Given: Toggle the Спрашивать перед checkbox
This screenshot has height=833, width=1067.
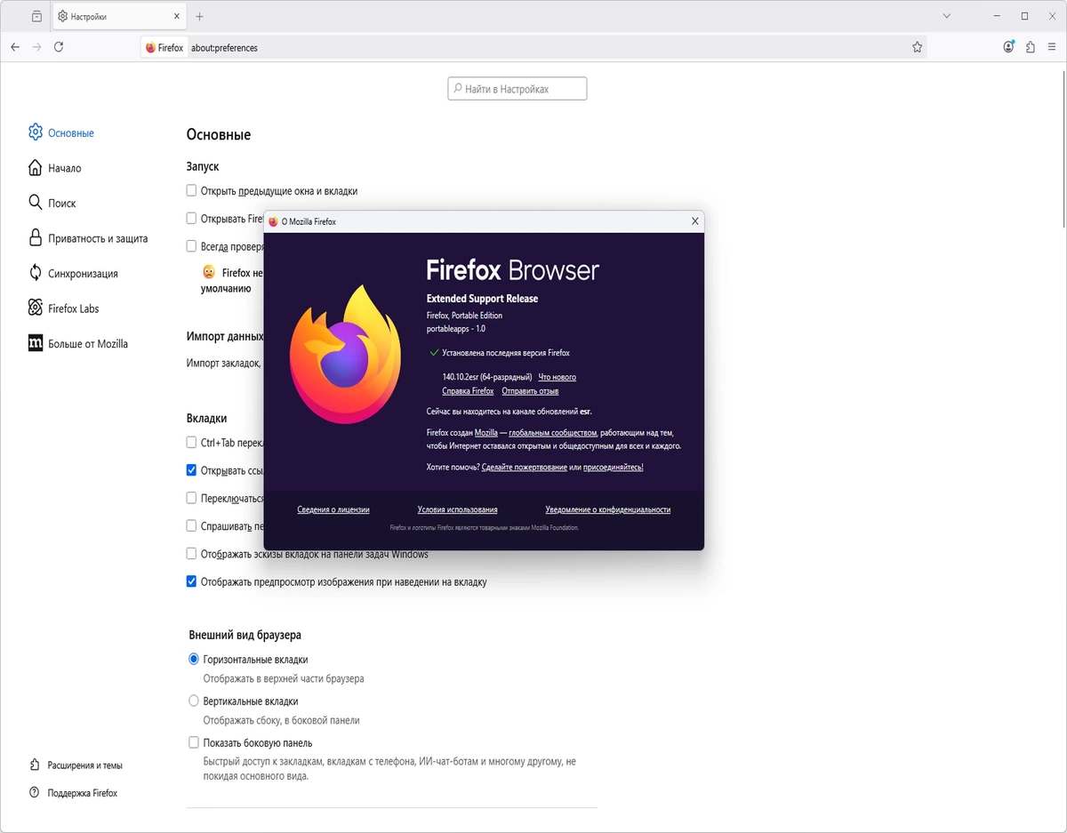Looking at the screenshot, I should click(x=191, y=525).
